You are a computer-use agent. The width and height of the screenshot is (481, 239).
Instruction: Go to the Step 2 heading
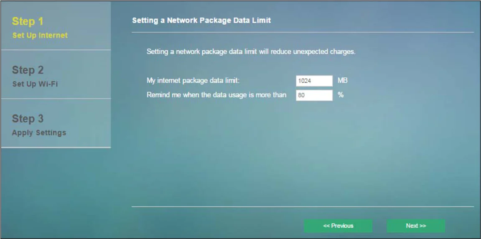tap(28, 70)
